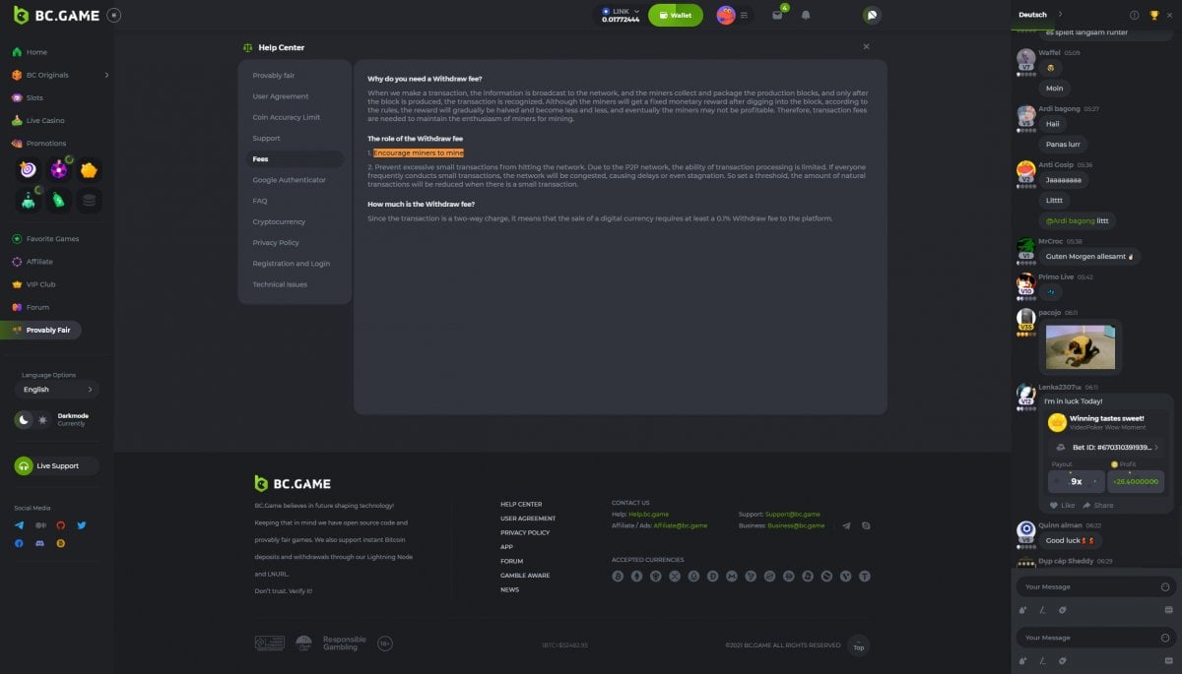Screen dimensions: 1182x674
Task: Click the Live Support headset icon
Action: (x=23, y=466)
